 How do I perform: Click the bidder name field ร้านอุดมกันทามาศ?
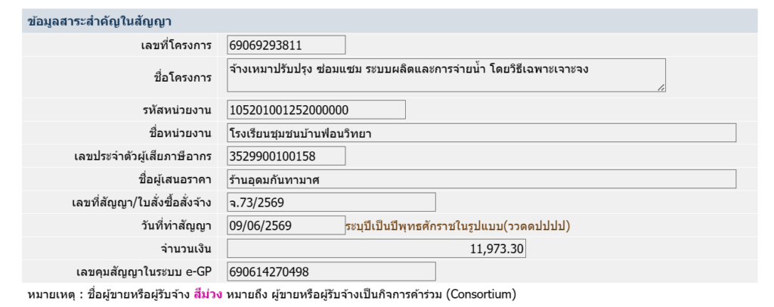[x=481, y=179]
